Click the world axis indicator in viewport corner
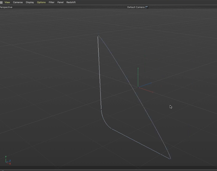217x171 pixels. [x=8, y=161]
